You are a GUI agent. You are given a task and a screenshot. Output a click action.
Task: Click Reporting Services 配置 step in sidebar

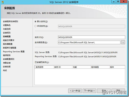14,52
